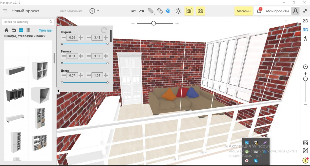Click the Длина 1.54 field
The image size is (310, 166).
(x=97, y=75)
